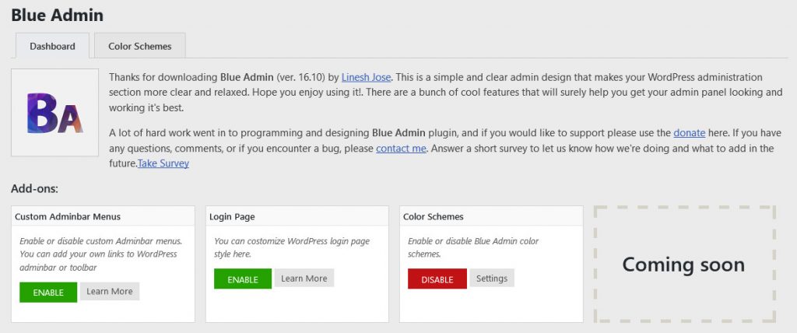
Task: Click Learn More under Custom Adminbar Menus
Action: tap(110, 291)
